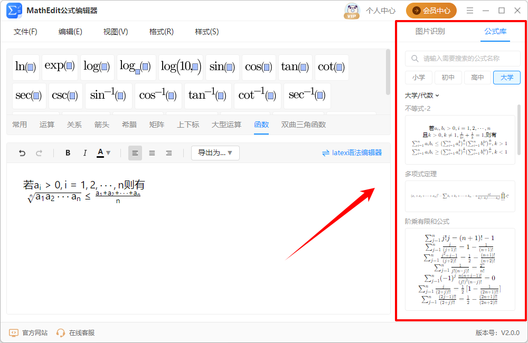Insert the sin() function template

point(222,67)
